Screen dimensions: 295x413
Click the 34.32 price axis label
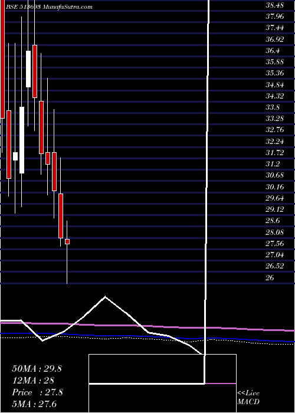pos(275,96)
